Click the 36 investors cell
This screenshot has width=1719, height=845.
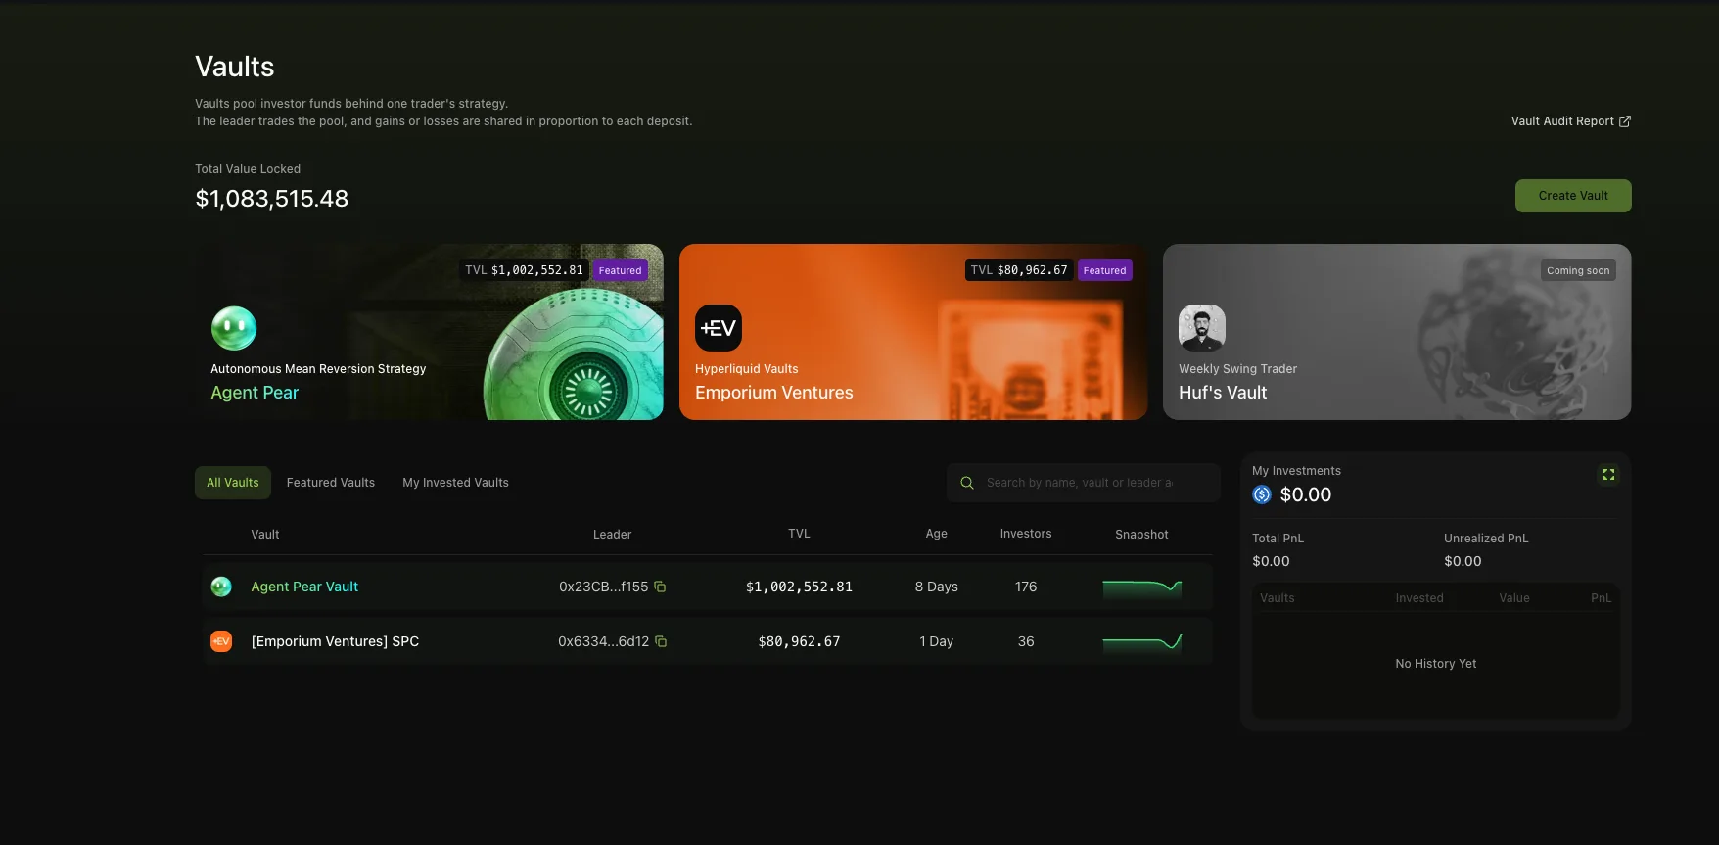coord(1026,641)
